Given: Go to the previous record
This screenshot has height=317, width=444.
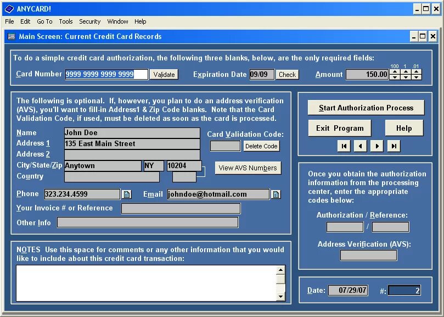Looking at the screenshot, I should (361, 146).
